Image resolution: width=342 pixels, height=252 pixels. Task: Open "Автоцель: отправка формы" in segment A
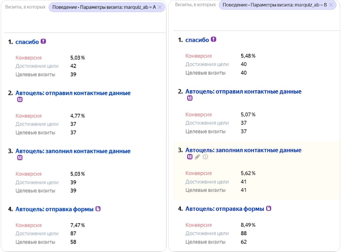coord(54,209)
